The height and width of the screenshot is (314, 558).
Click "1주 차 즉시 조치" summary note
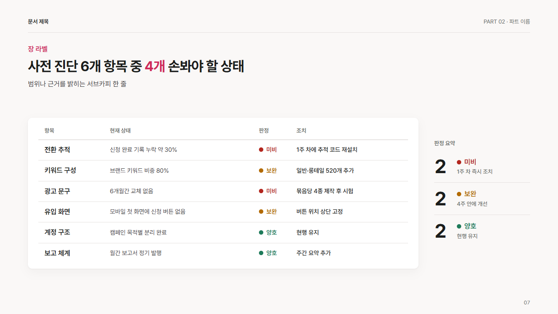475,172
